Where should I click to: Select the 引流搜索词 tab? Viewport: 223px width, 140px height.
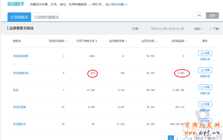(x=19, y=17)
